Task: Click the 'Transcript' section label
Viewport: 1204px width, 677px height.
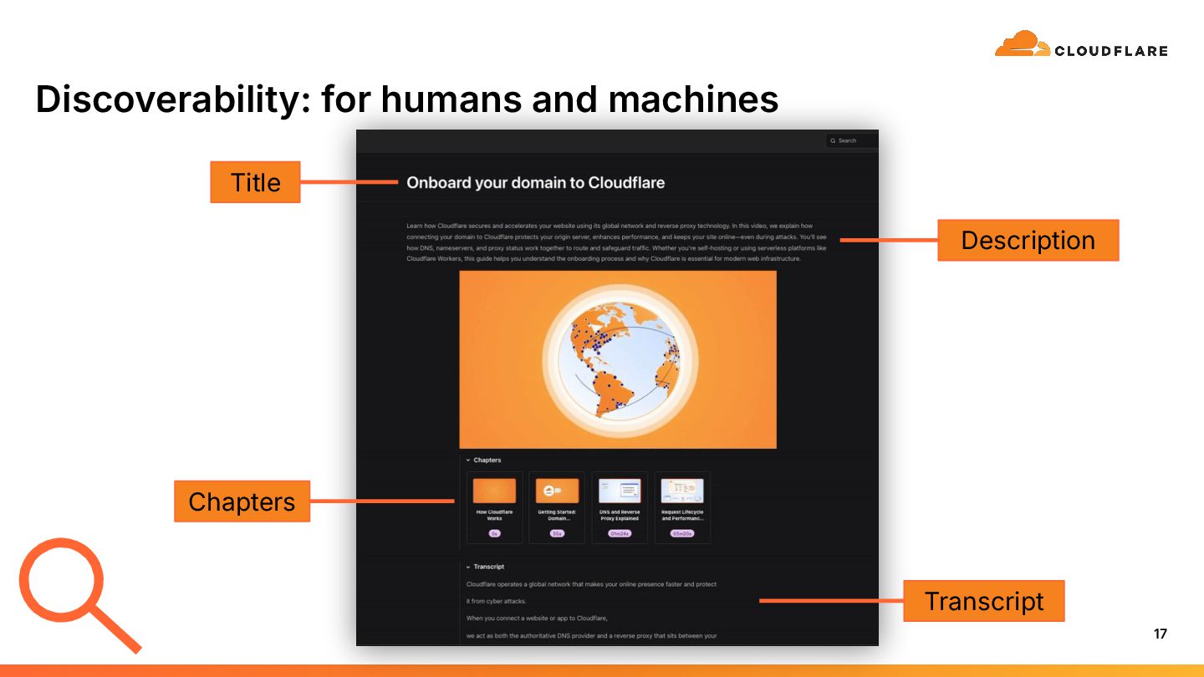Action: click(489, 567)
